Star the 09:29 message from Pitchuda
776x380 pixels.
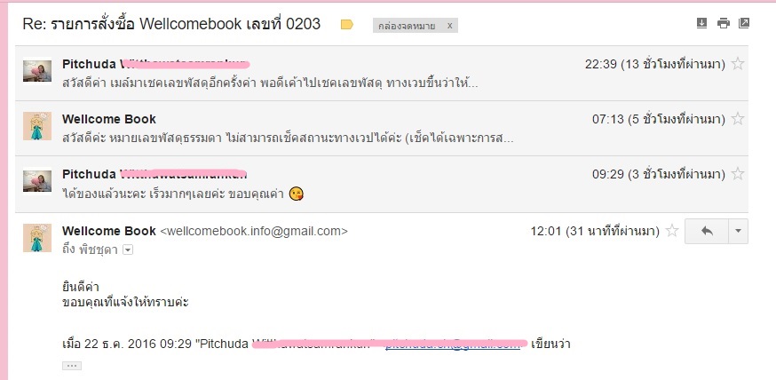point(738,174)
